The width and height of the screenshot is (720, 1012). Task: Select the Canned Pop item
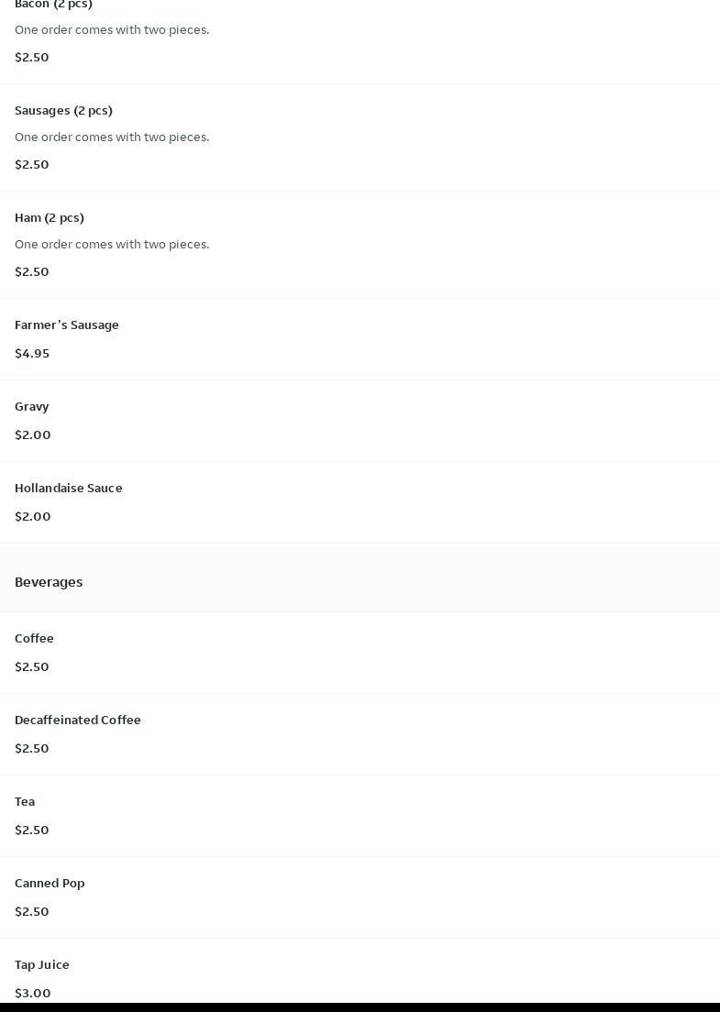(x=50, y=884)
